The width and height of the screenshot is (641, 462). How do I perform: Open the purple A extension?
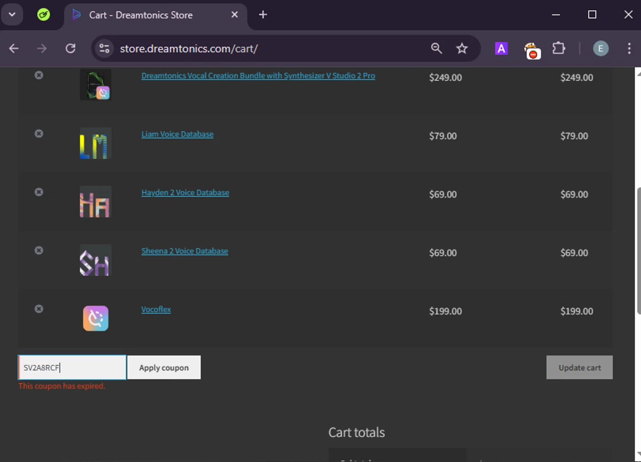[x=501, y=48]
